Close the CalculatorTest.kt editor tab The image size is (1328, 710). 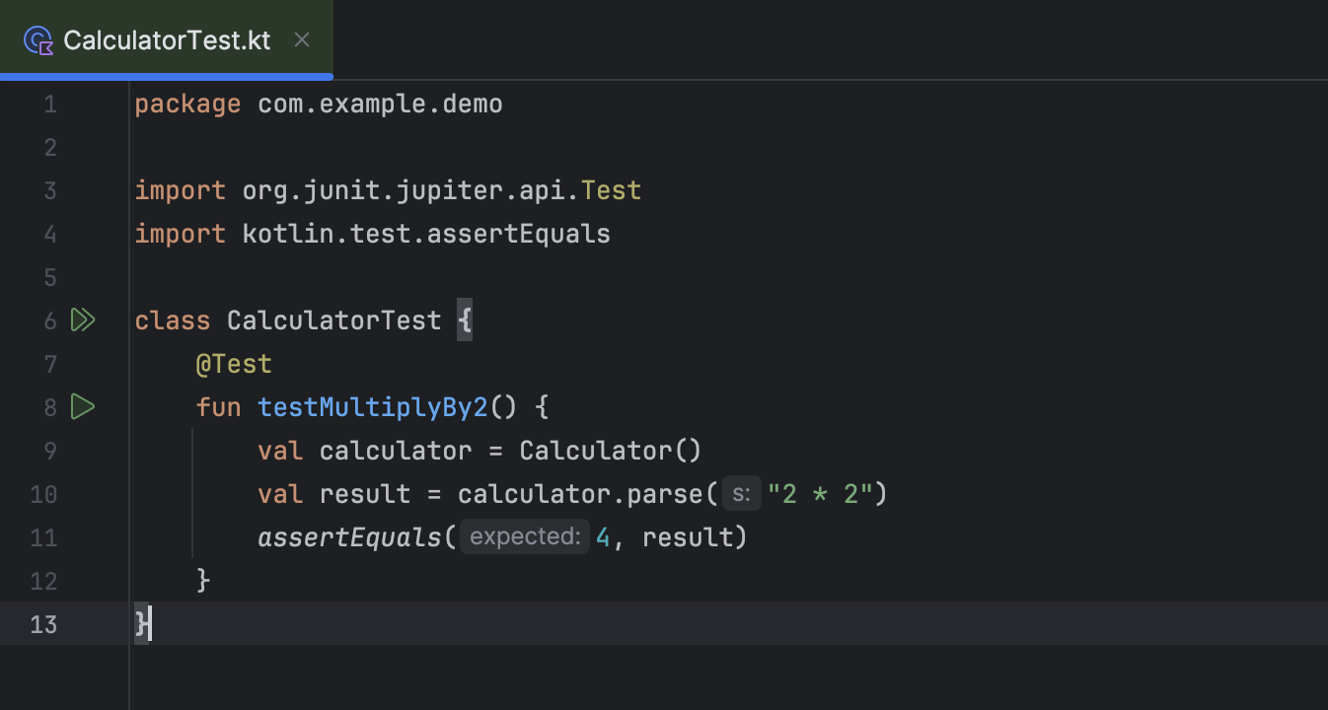(302, 40)
